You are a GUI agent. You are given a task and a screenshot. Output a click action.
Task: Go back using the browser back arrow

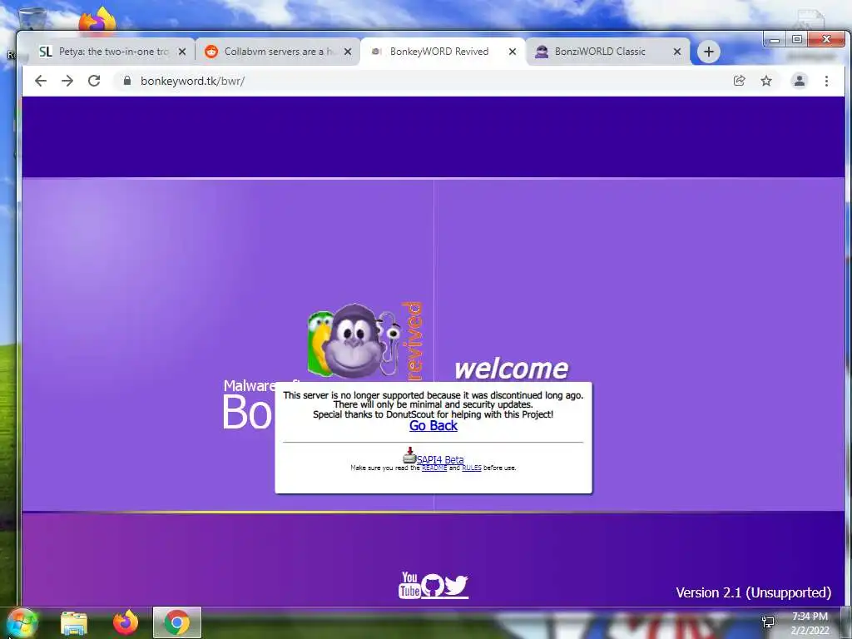click(41, 81)
